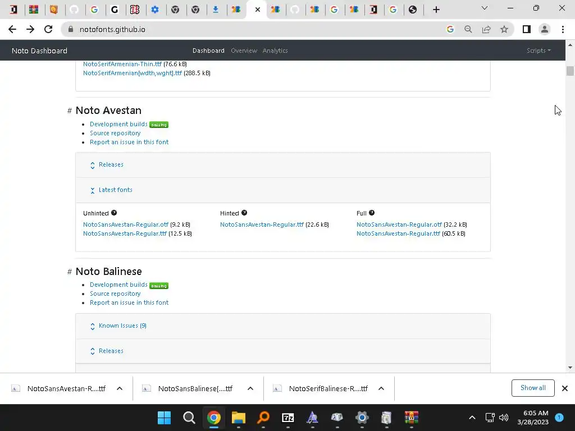575x431 pixels.
Task: Go forward using browser forward arrow
Action: click(x=30, y=29)
